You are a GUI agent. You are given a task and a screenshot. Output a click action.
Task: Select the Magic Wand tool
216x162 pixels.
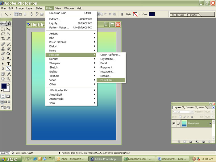click(8, 34)
